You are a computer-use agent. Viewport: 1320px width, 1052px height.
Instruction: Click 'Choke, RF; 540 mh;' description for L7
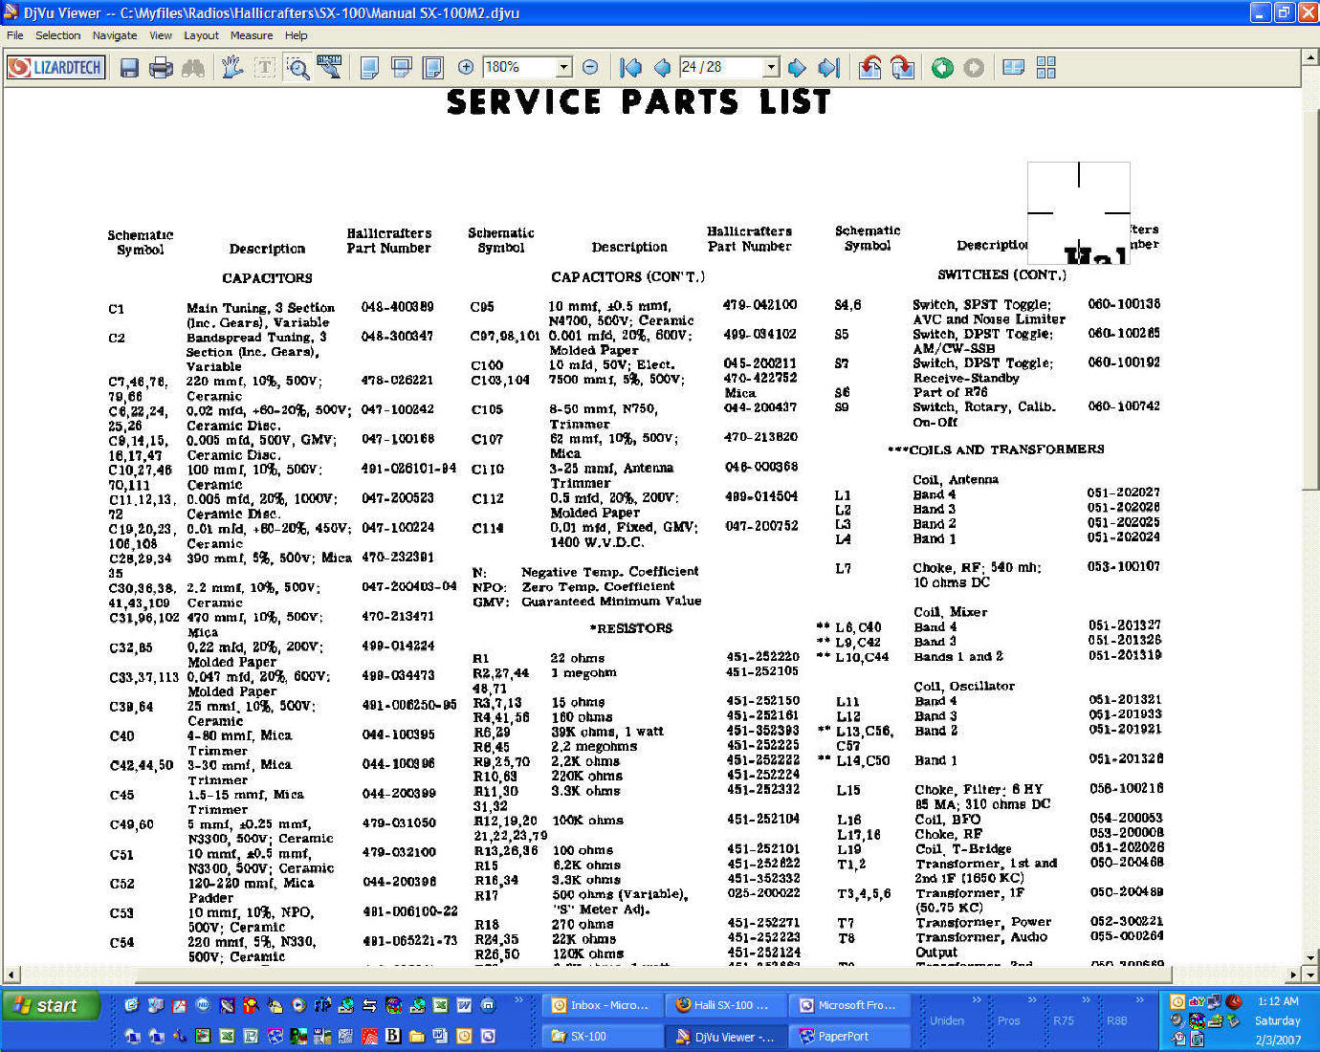click(977, 567)
